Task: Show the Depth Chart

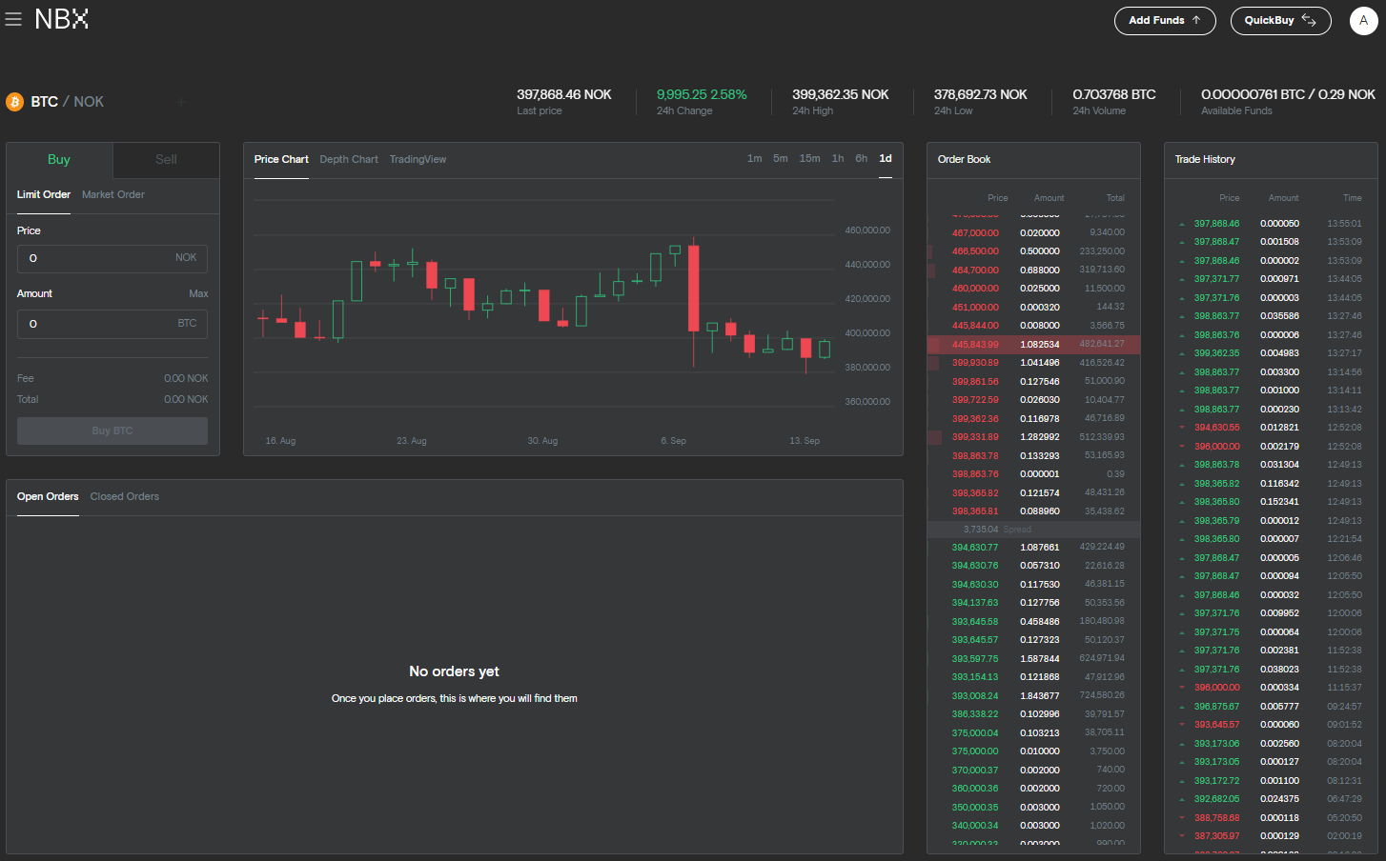Action: pyautogui.click(x=349, y=160)
